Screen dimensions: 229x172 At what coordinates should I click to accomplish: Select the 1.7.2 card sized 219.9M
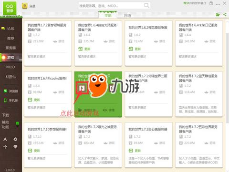tap(48, 43)
